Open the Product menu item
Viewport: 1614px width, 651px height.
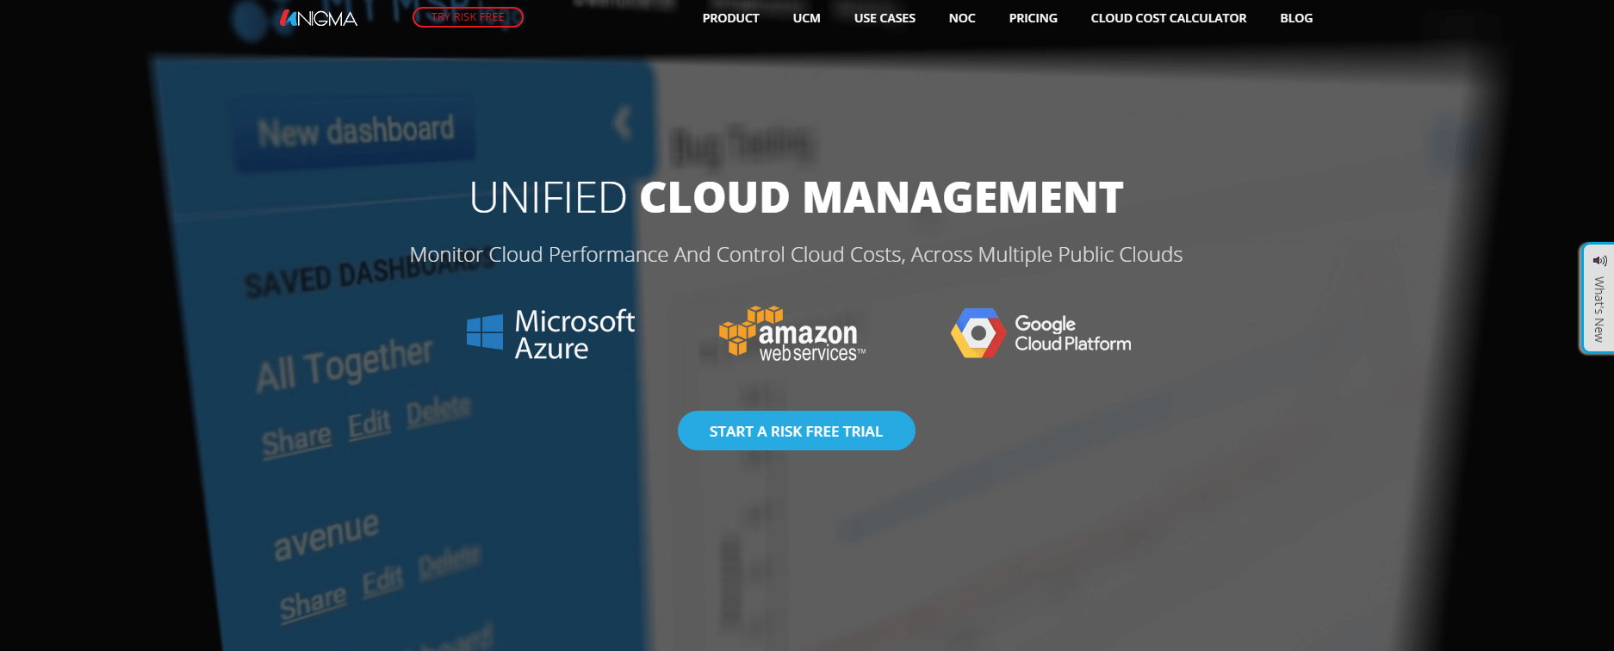(x=730, y=18)
